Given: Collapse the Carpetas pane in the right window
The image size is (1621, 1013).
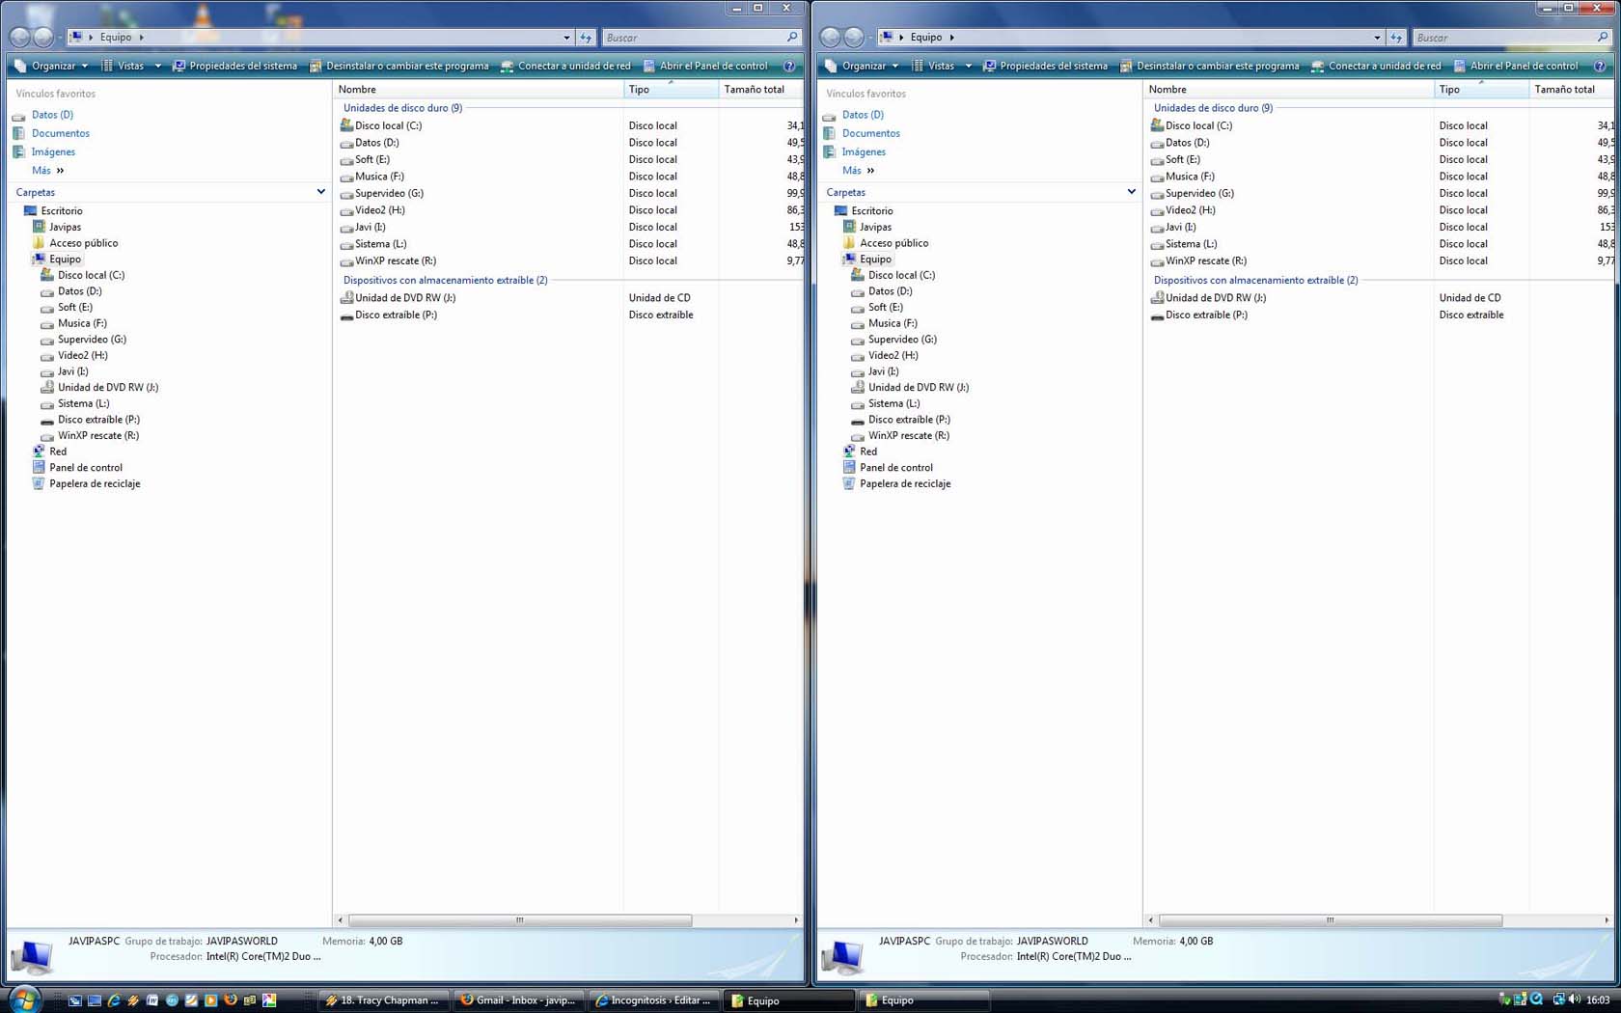Looking at the screenshot, I should (1131, 192).
